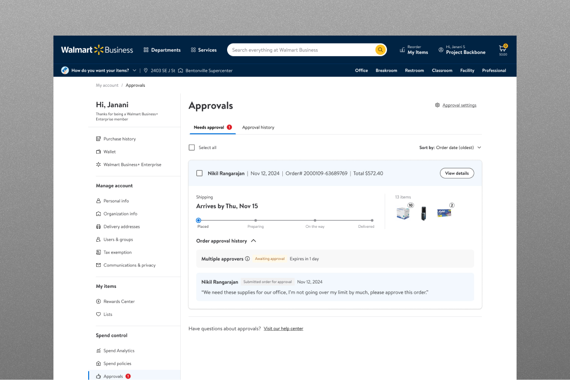
Task: Open Spend Analytics in sidebar
Action: (x=118, y=351)
